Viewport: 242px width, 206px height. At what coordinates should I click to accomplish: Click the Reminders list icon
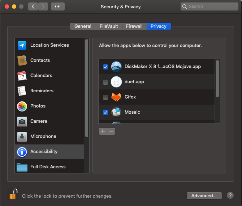pos(22,91)
